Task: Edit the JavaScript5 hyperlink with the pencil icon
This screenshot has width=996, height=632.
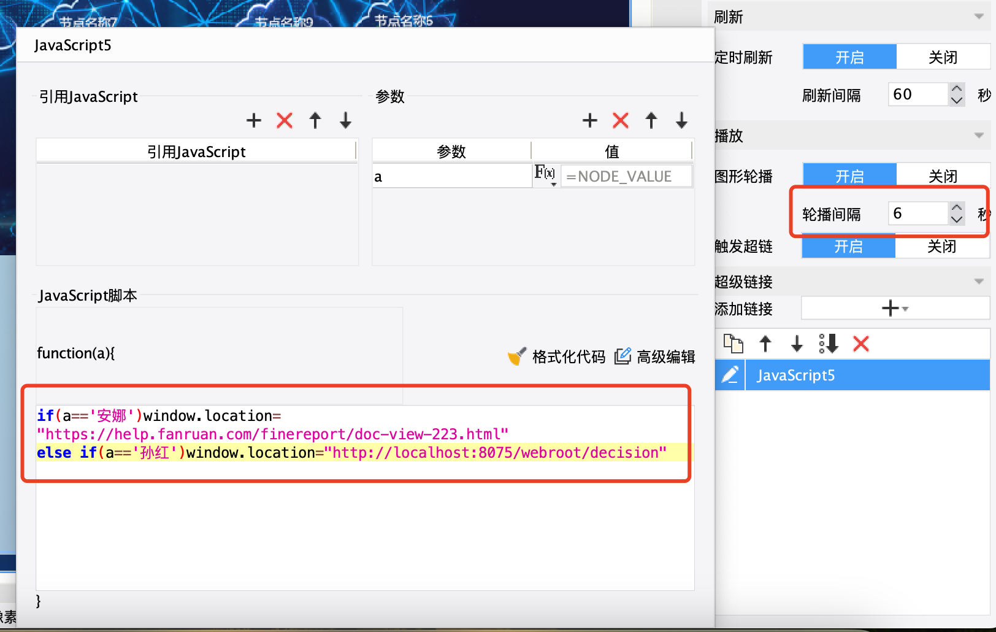Action: 730,375
